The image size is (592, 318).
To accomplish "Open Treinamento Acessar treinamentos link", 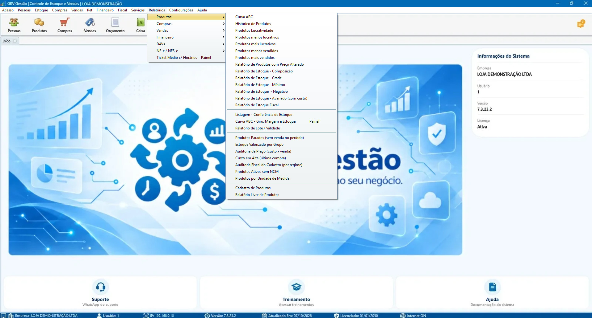I will pyautogui.click(x=296, y=305).
